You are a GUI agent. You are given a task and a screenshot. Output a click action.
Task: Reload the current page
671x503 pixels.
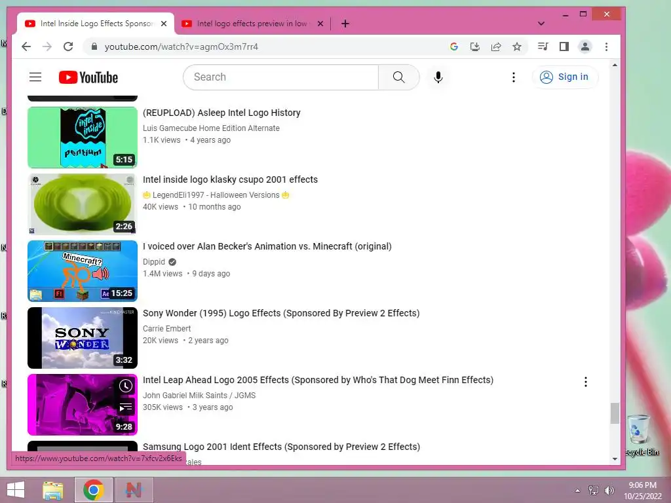coord(68,47)
